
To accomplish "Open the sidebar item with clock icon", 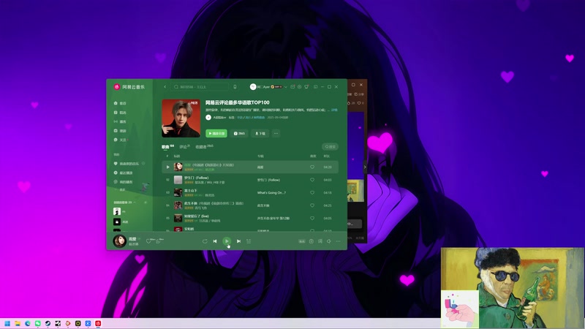I will tap(123, 173).
